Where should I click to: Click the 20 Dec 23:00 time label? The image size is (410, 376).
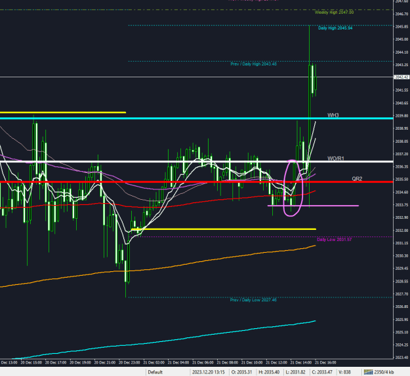click(129, 363)
